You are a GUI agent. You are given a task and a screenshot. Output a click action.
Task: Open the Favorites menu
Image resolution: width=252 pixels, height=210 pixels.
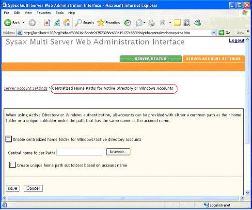pos(44,13)
